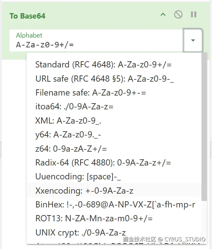Select the BinHex alphabet option
This screenshot has width=212, height=249.
(x=114, y=205)
